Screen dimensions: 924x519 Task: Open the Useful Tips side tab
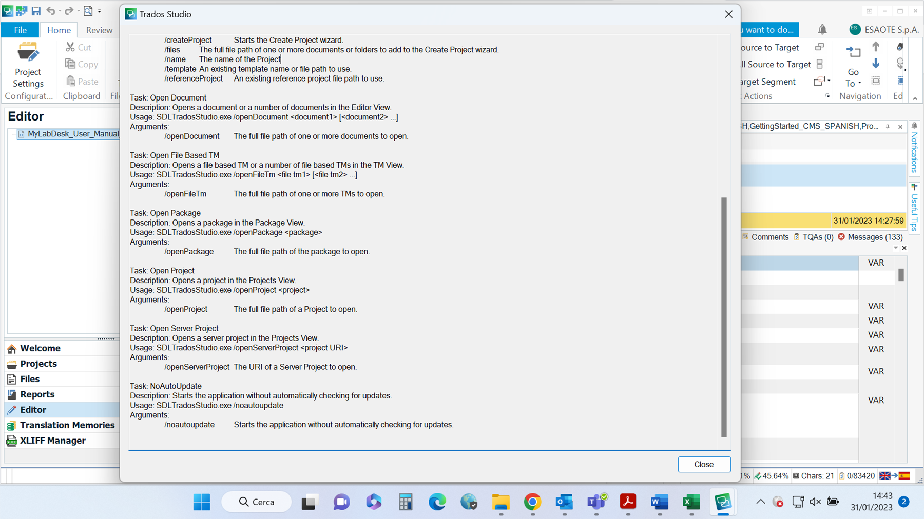(914, 208)
